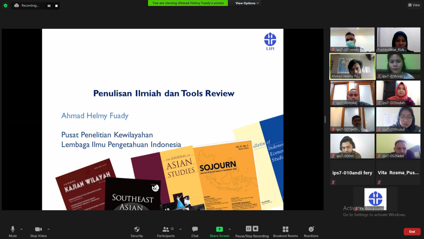Click the green encryption shield icon

pyautogui.click(x=5, y=6)
